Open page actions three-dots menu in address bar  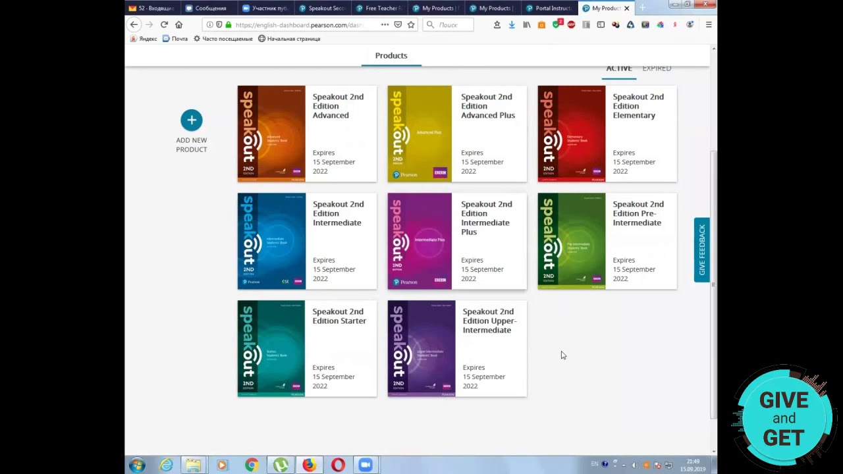pyautogui.click(x=385, y=24)
